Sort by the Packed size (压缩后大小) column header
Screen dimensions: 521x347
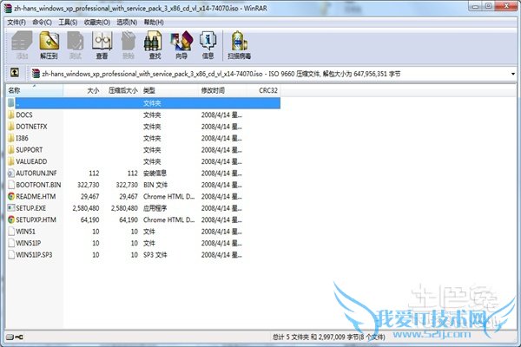pos(121,90)
